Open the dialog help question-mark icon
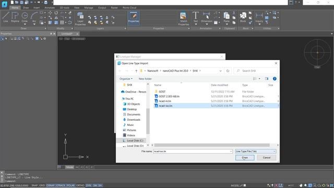Image resolution: width=334 pixels, height=188 pixels. [x=275, y=79]
